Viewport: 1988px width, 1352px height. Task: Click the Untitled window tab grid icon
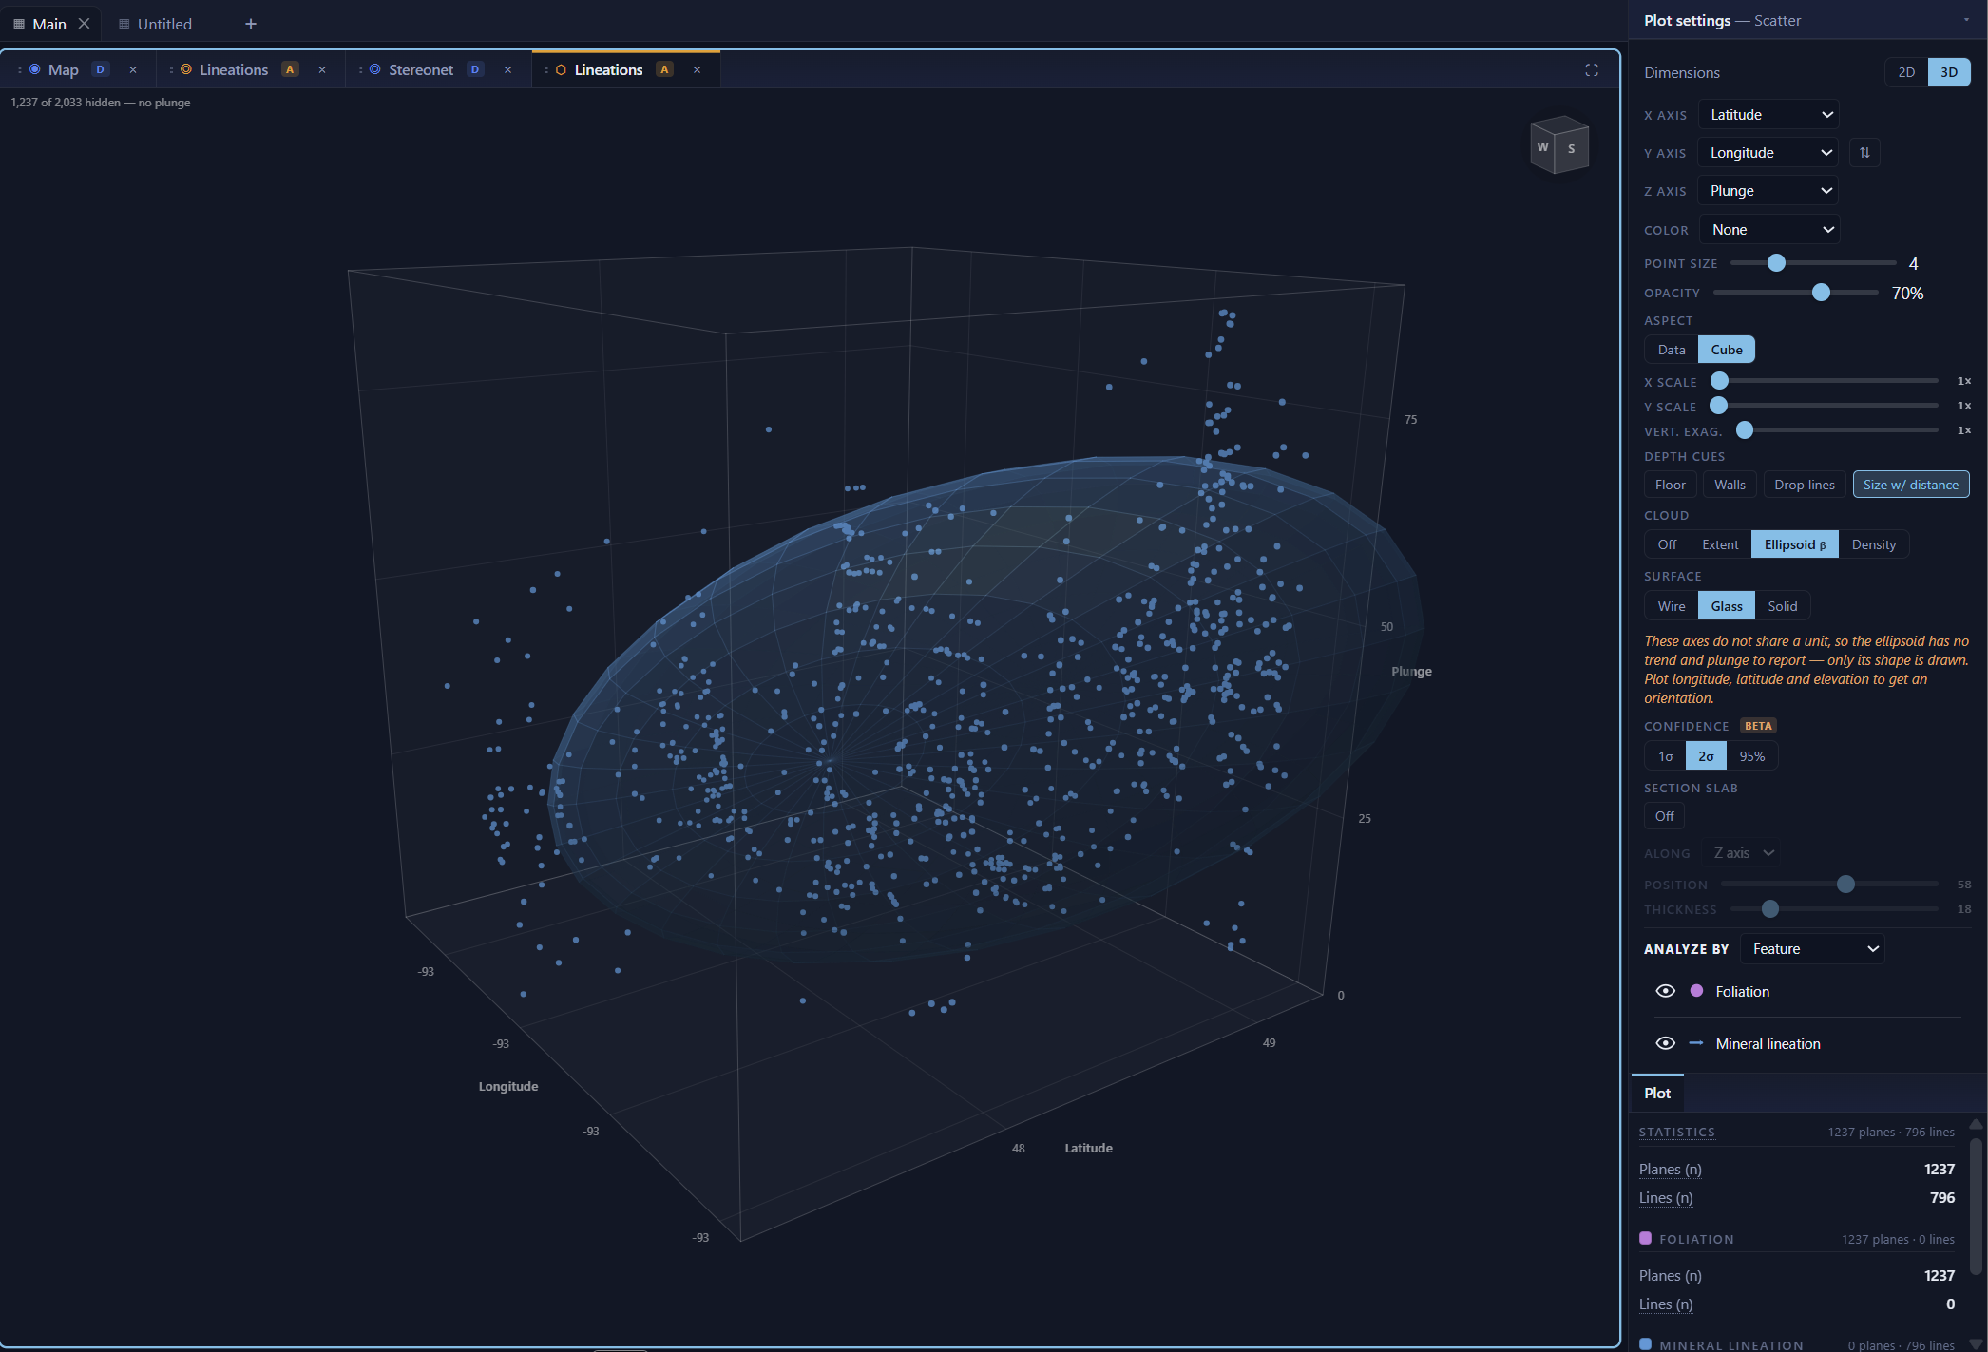pos(124,24)
